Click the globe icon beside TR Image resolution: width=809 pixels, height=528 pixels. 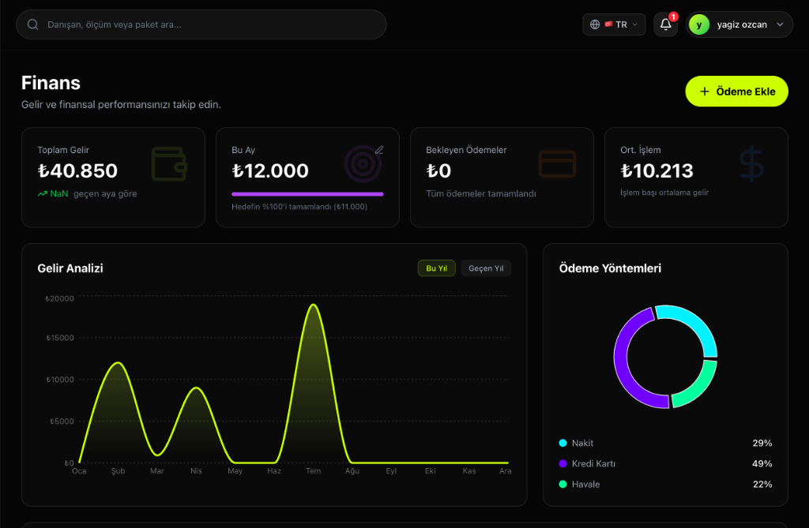coord(596,24)
